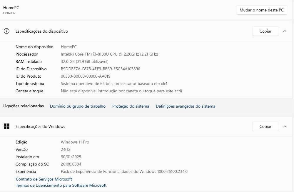Click the info icon beside Especificações do dispositivo
The image size is (294, 192).
(x=6, y=31)
